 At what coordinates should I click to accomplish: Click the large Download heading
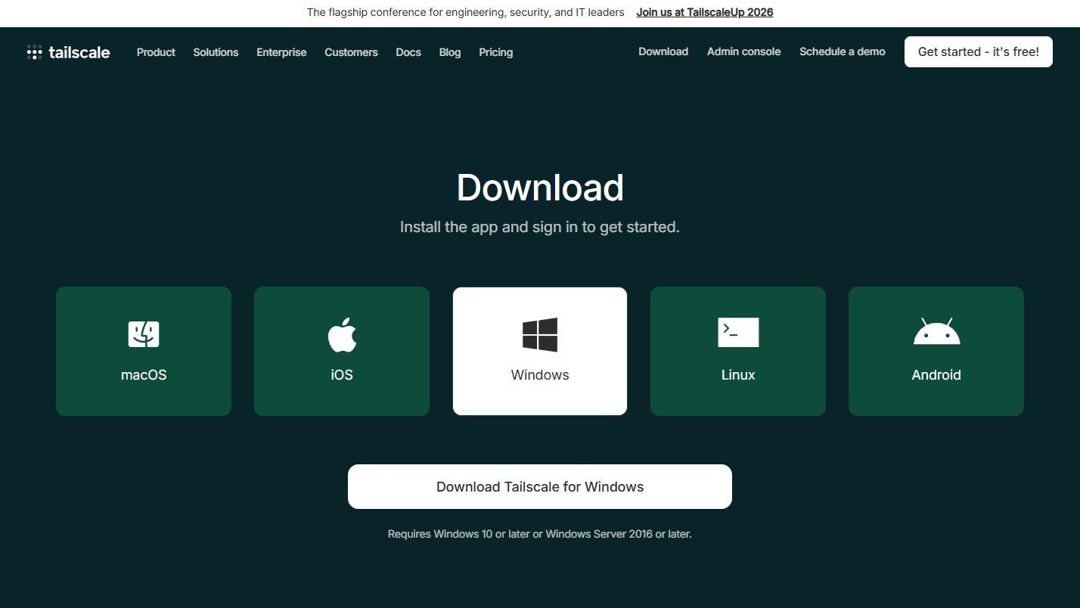[x=540, y=188]
